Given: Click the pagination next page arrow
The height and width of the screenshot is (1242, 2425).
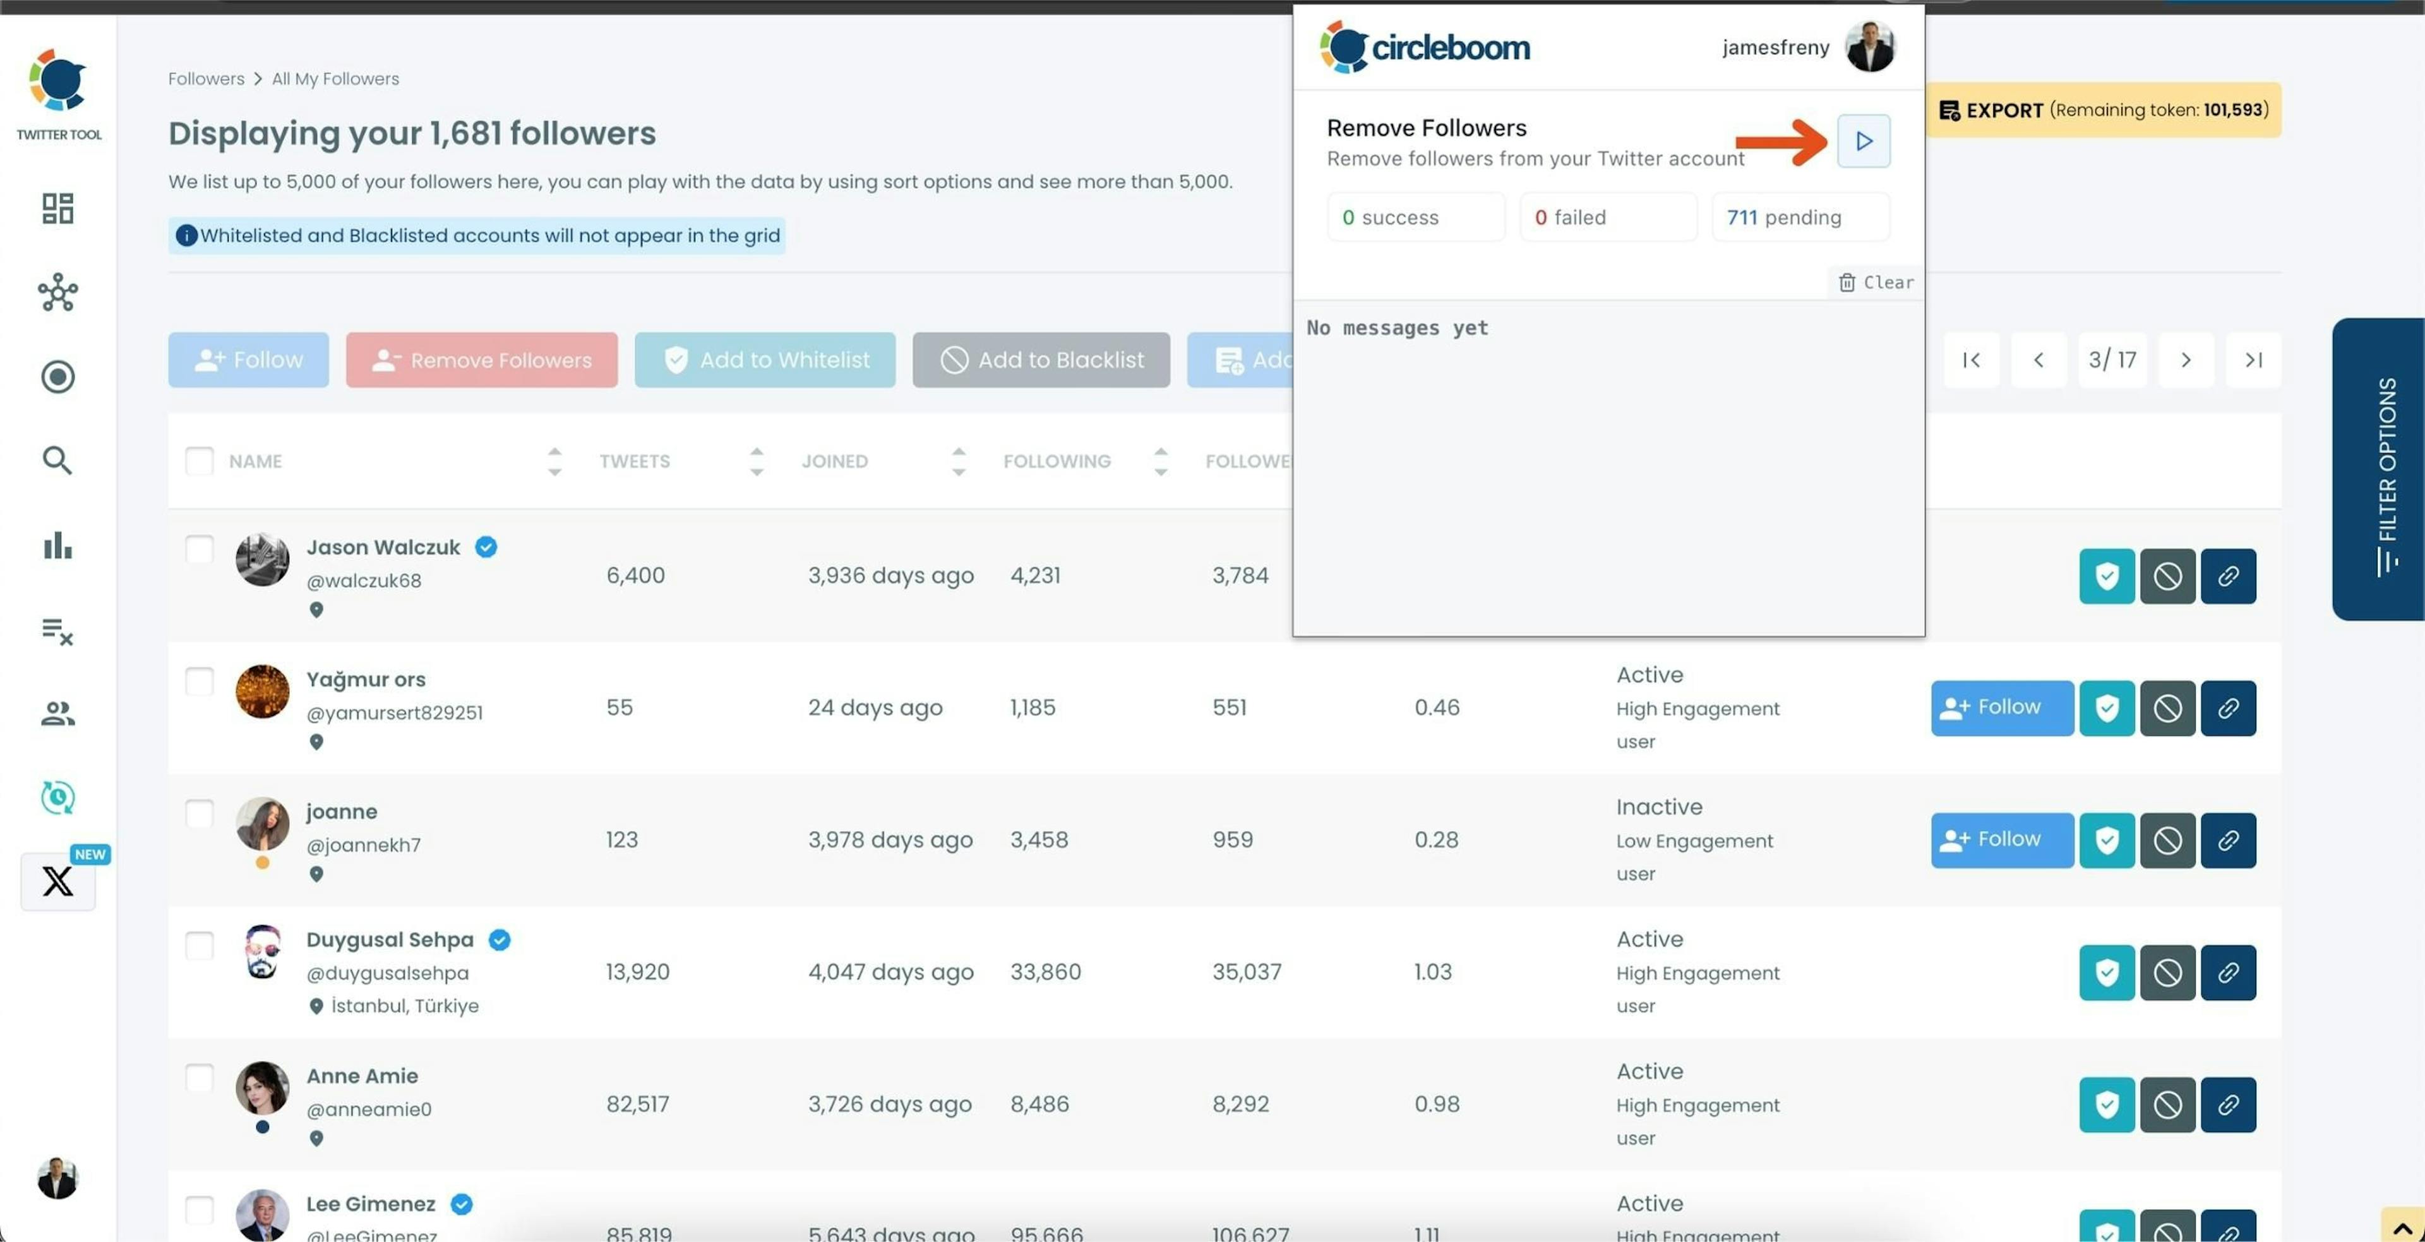Looking at the screenshot, I should [2184, 358].
